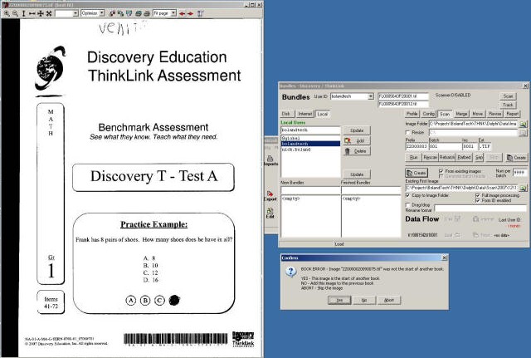Click the Scan button below the Scanner DISABLED label
The width and height of the screenshot is (531, 358).
click(x=508, y=96)
